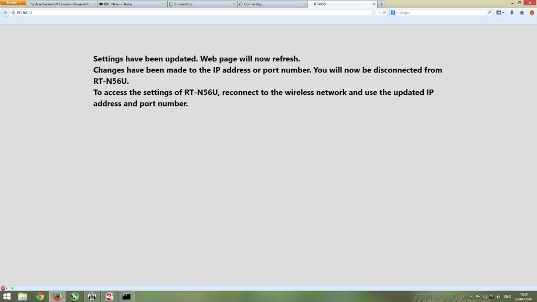Show hidden system tray icons arrow
Viewport: 537px width, 302px height.
pos(471,297)
